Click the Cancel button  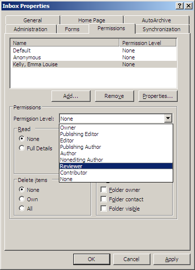(x=132, y=259)
